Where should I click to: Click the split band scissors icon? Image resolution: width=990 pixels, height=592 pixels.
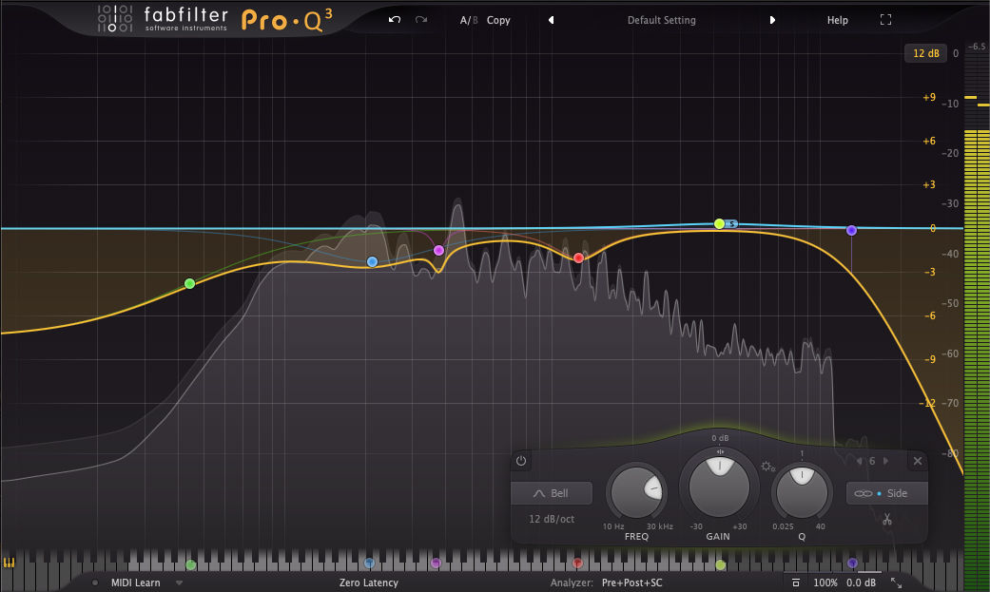[887, 520]
